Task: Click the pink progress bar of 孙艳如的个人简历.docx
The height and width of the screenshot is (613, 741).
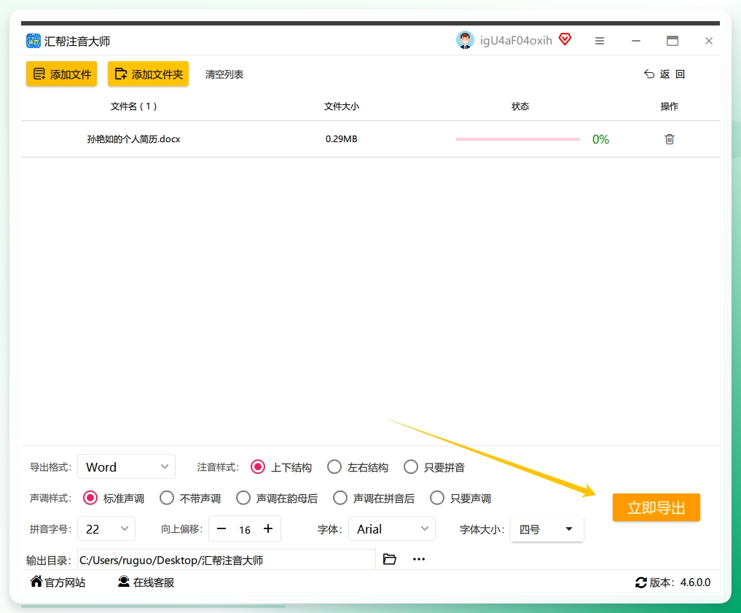Action: coord(518,139)
